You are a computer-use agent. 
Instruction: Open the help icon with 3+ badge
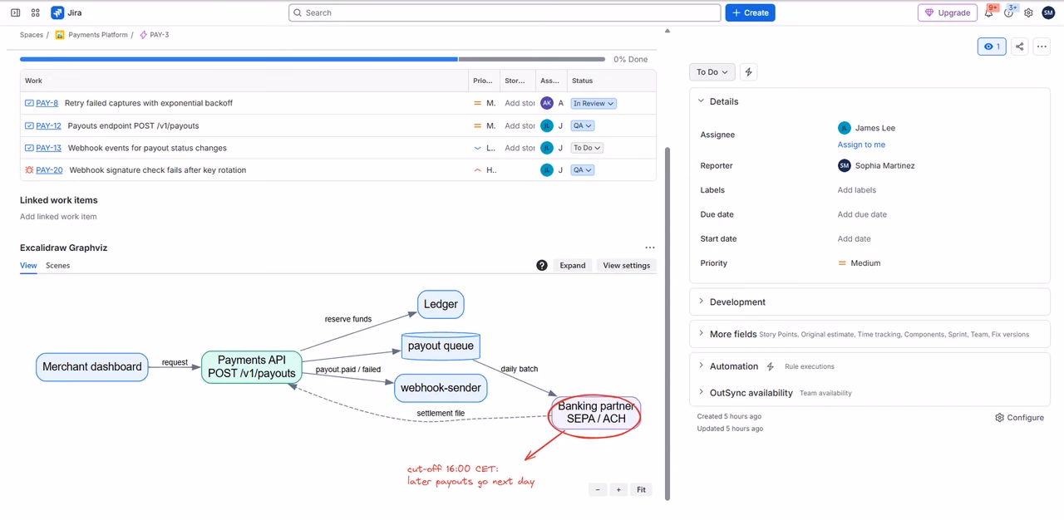point(1009,12)
